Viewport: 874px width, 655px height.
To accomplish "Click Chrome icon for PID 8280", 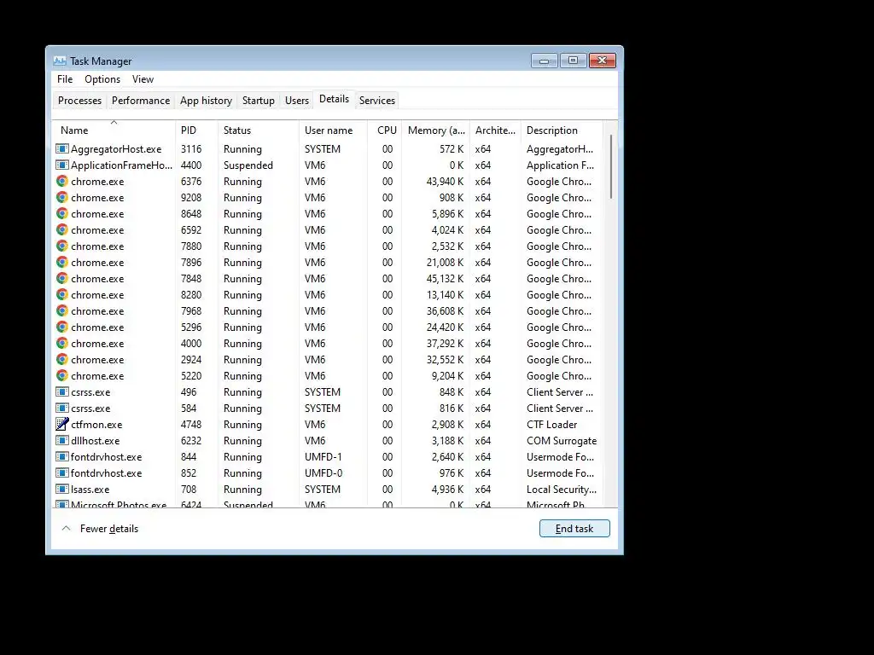I will tap(61, 294).
